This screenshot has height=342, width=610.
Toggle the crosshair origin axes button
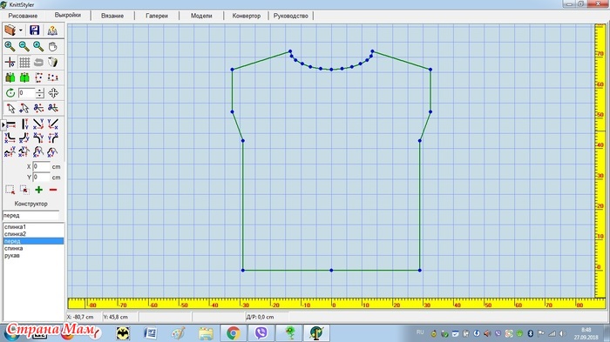click(x=10, y=62)
